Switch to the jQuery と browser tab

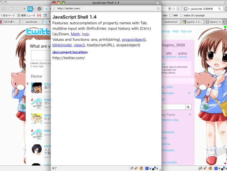click(213, 22)
